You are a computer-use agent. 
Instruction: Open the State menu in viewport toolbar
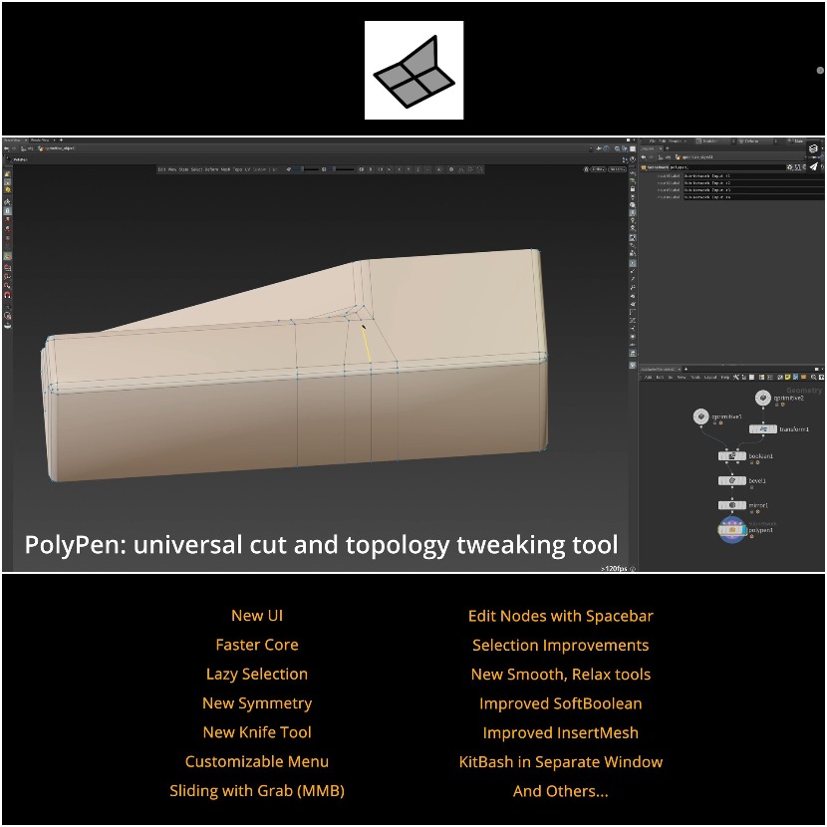(183, 169)
